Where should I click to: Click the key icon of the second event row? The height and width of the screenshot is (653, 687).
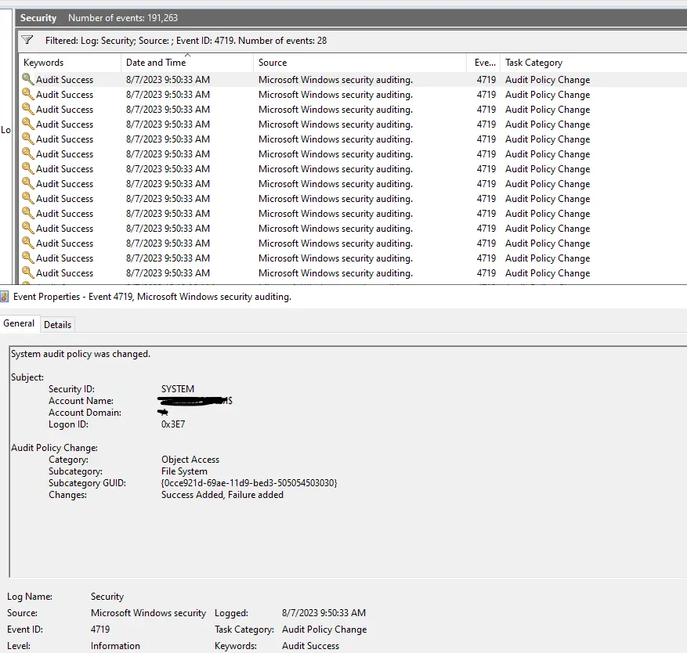(x=28, y=94)
